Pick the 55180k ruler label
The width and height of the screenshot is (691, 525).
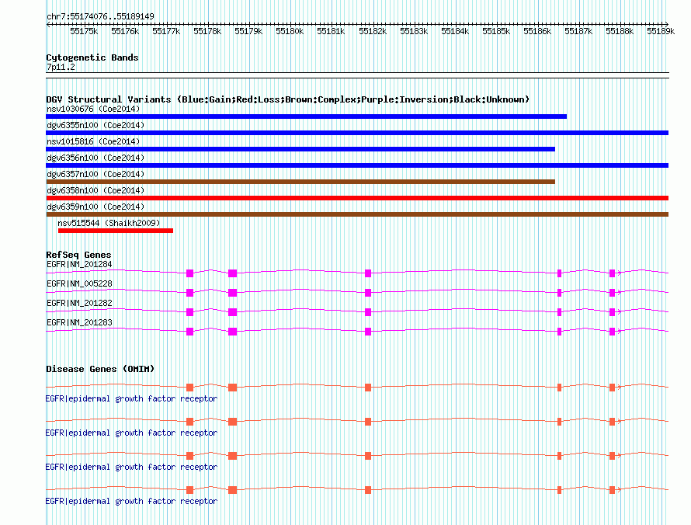coord(290,31)
